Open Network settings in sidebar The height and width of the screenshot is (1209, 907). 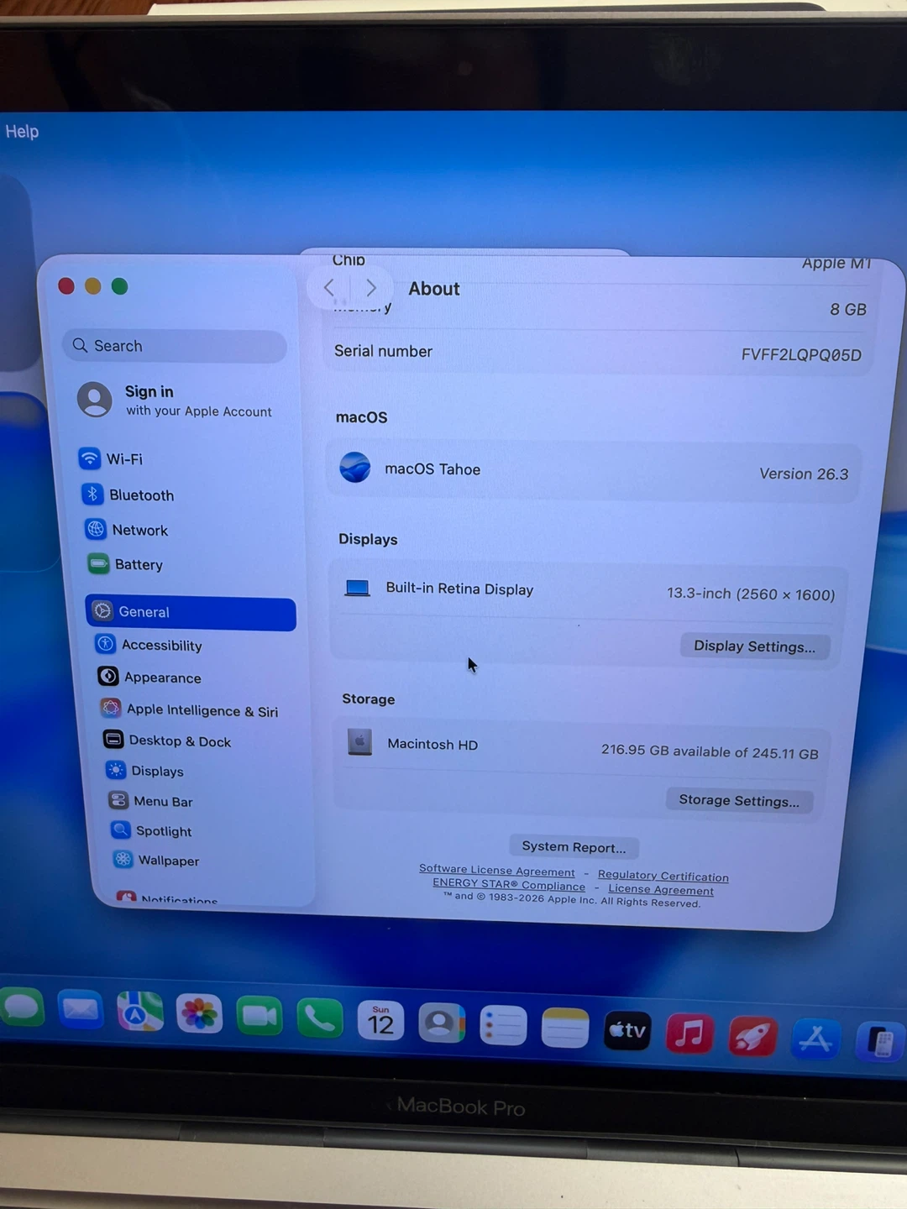pyautogui.click(x=126, y=530)
